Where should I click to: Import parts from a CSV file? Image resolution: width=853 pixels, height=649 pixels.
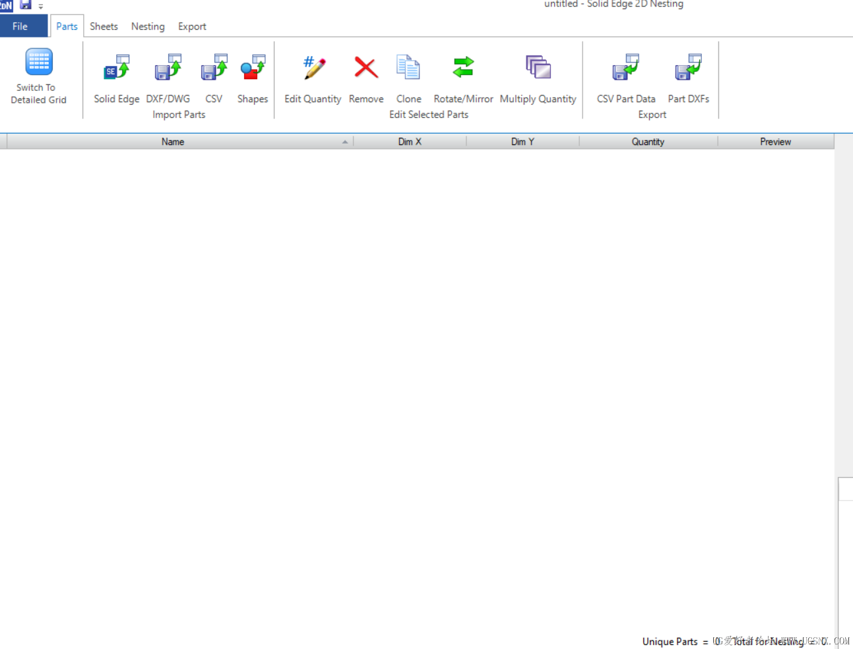[214, 79]
